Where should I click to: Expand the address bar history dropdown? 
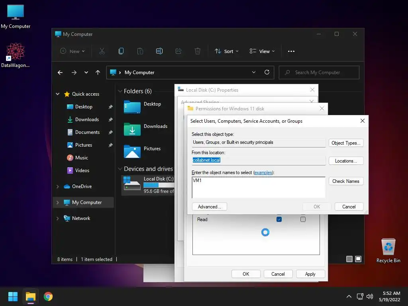[254, 73]
